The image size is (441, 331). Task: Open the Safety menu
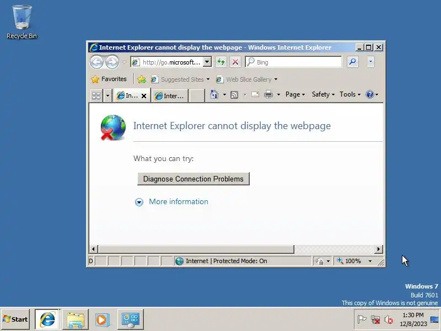(323, 94)
